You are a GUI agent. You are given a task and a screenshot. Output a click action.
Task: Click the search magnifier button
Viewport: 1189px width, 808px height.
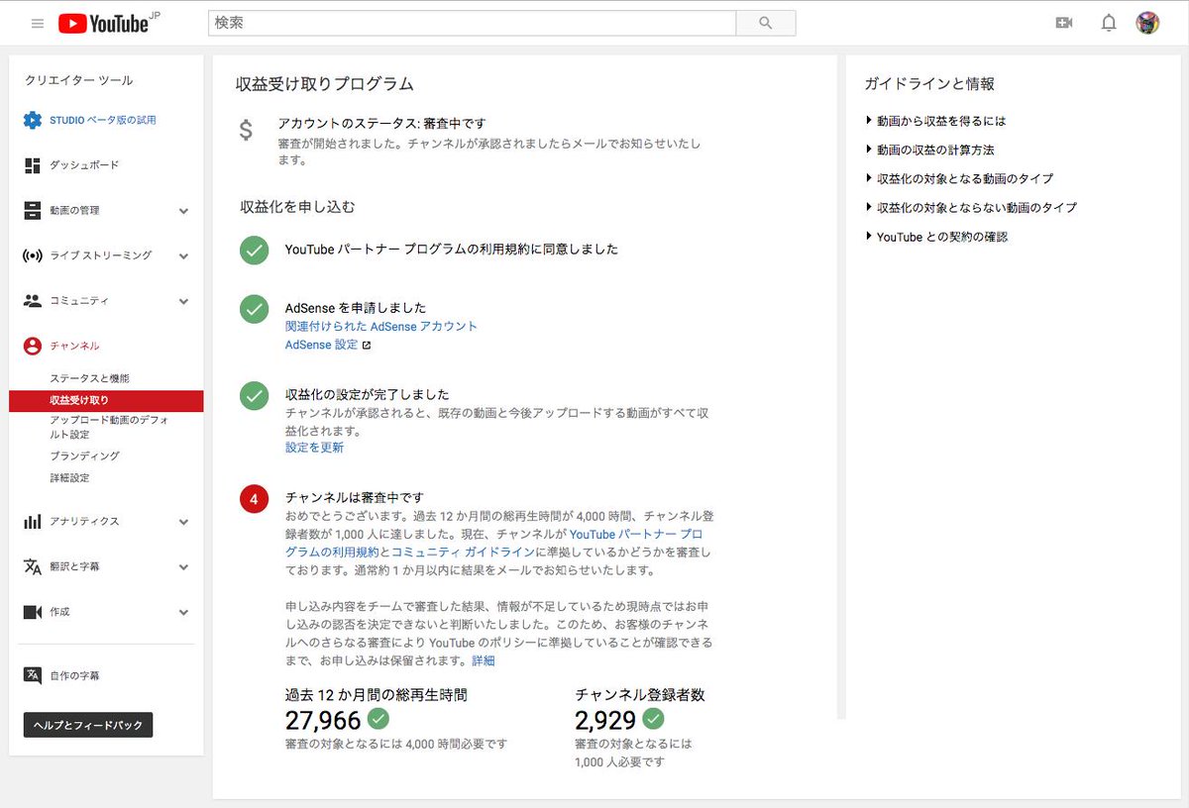(x=766, y=23)
